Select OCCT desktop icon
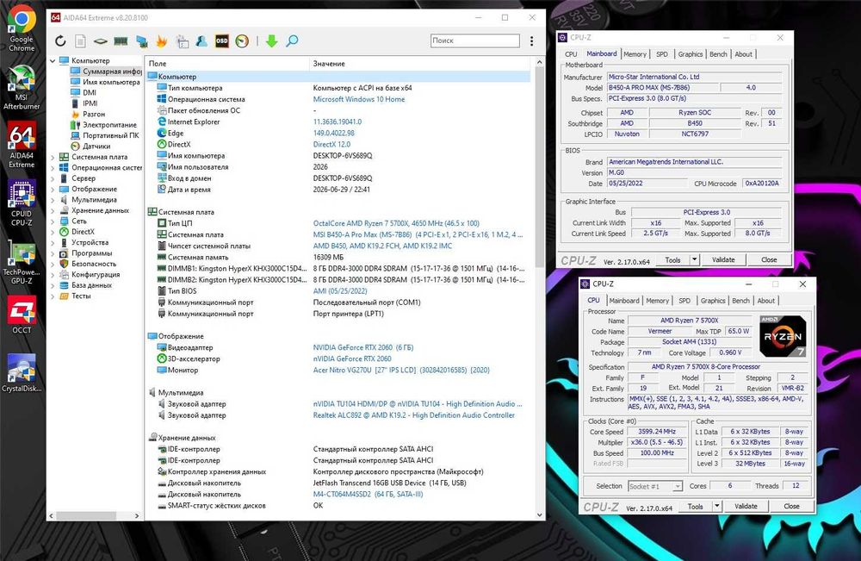The width and height of the screenshot is (861, 561). coord(22,315)
